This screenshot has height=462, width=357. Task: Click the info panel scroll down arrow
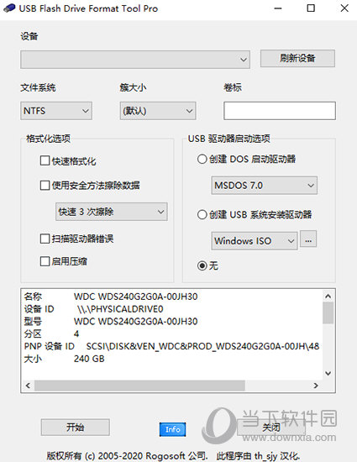click(328, 374)
